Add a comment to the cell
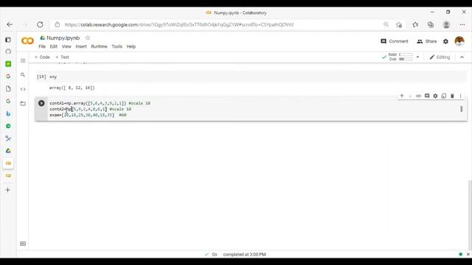This screenshot has height=265, width=472. click(427, 96)
